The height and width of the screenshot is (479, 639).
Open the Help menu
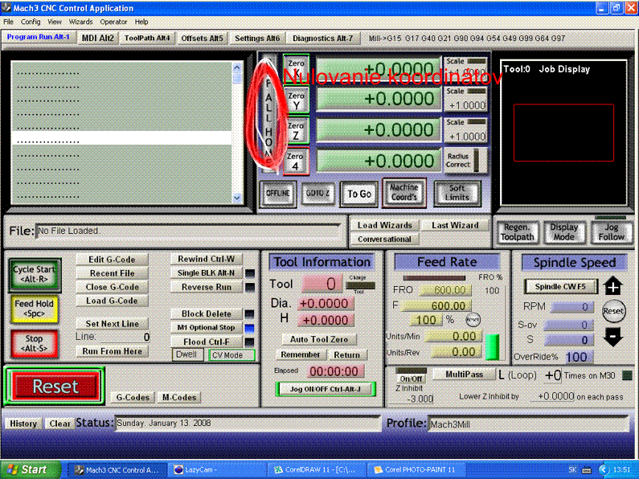click(x=141, y=22)
